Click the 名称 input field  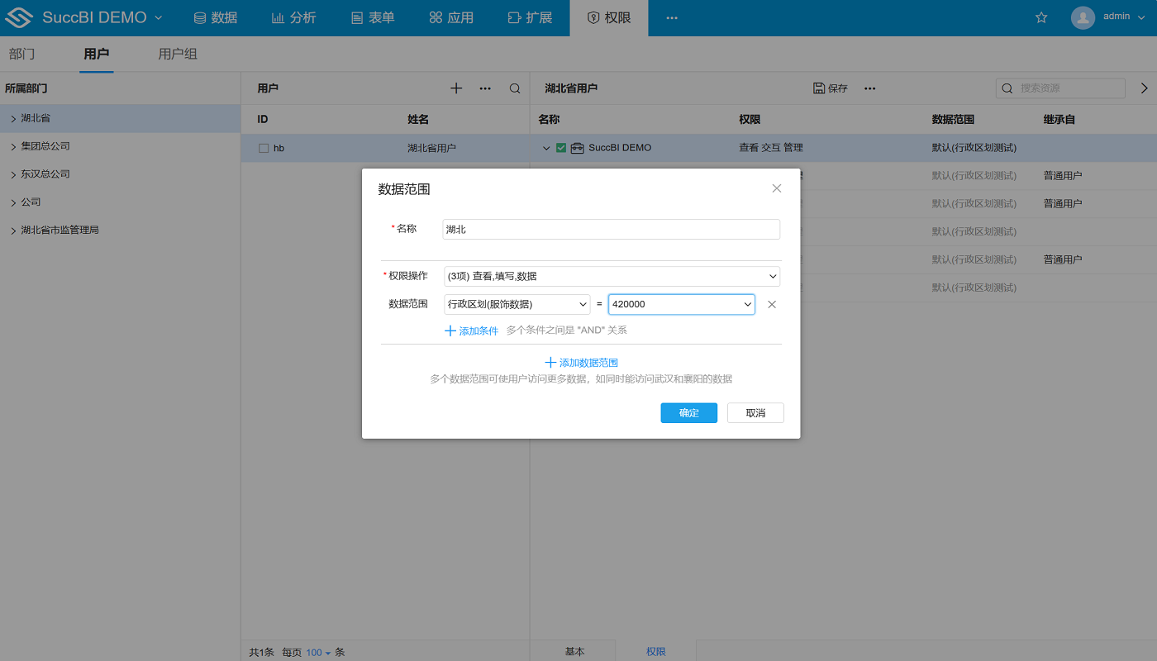pyautogui.click(x=611, y=229)
